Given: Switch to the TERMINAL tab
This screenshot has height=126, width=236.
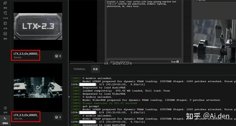Looking at the screenshot, I should click(x=79, y=69).
